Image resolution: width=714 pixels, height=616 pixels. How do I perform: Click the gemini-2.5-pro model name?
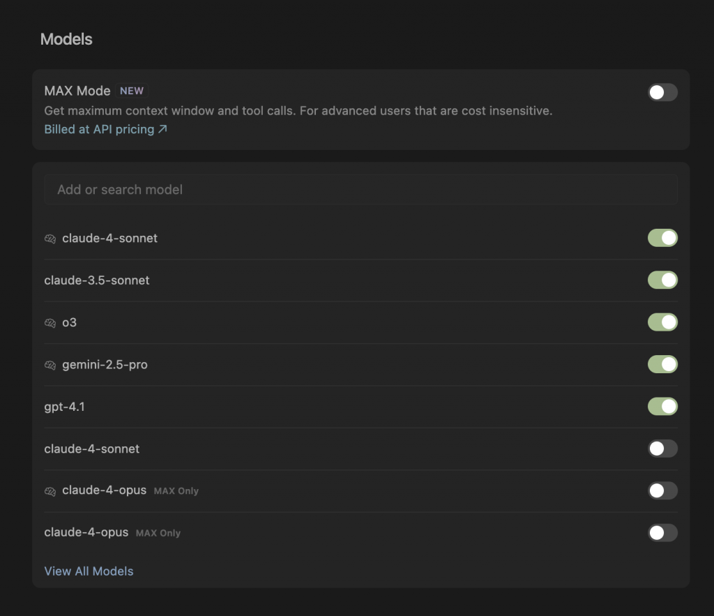(x=105, y=365)
